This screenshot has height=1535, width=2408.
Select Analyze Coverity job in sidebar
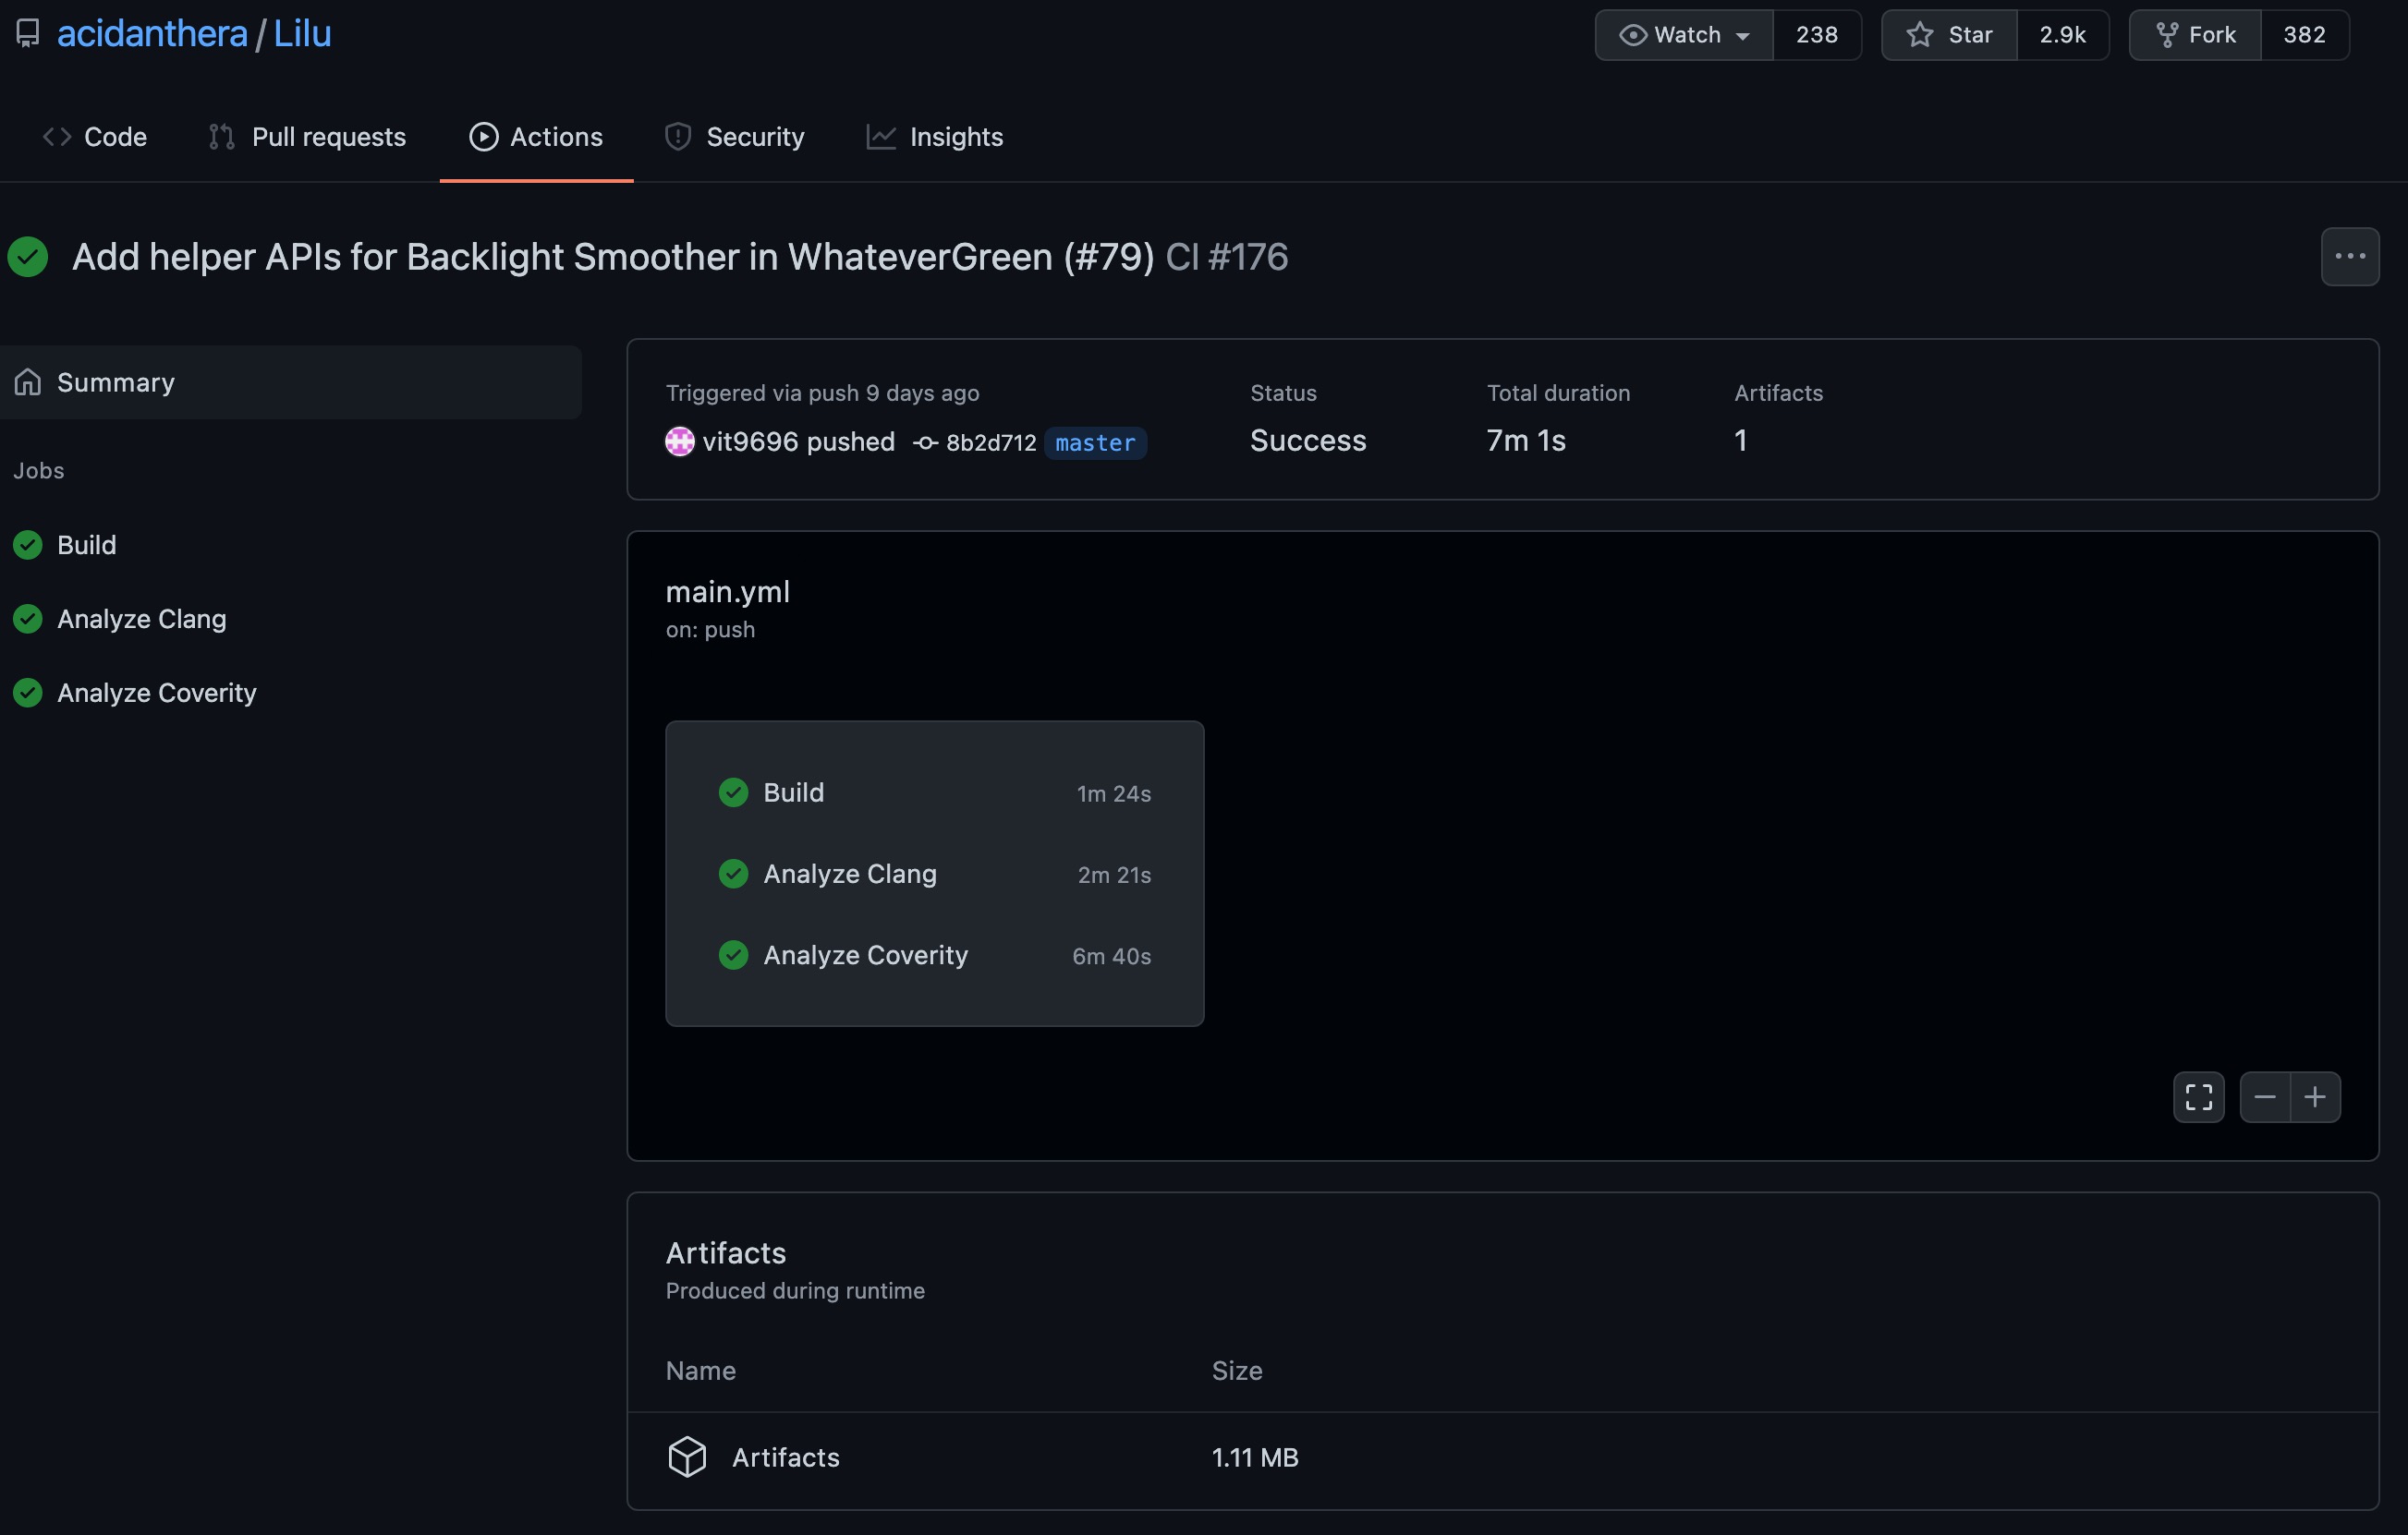(x=156, y=693)
